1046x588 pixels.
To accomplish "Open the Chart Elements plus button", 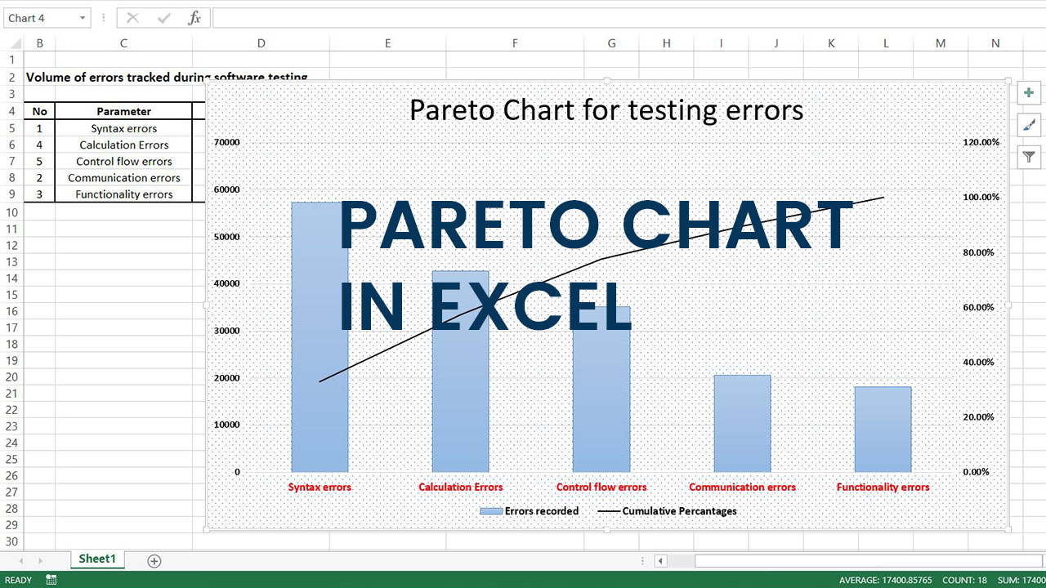I will [x=1029, y=93].
